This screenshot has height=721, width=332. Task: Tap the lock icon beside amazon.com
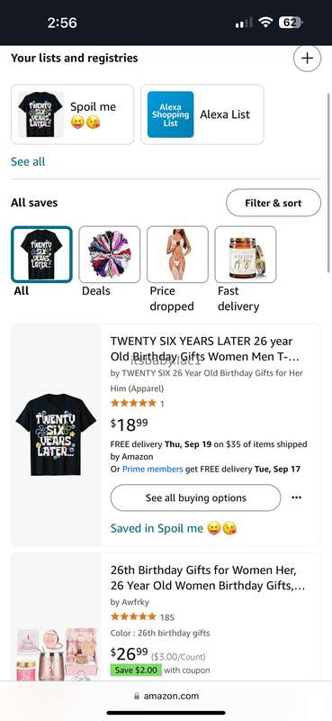pyautogui.click(x=137, y=696)
